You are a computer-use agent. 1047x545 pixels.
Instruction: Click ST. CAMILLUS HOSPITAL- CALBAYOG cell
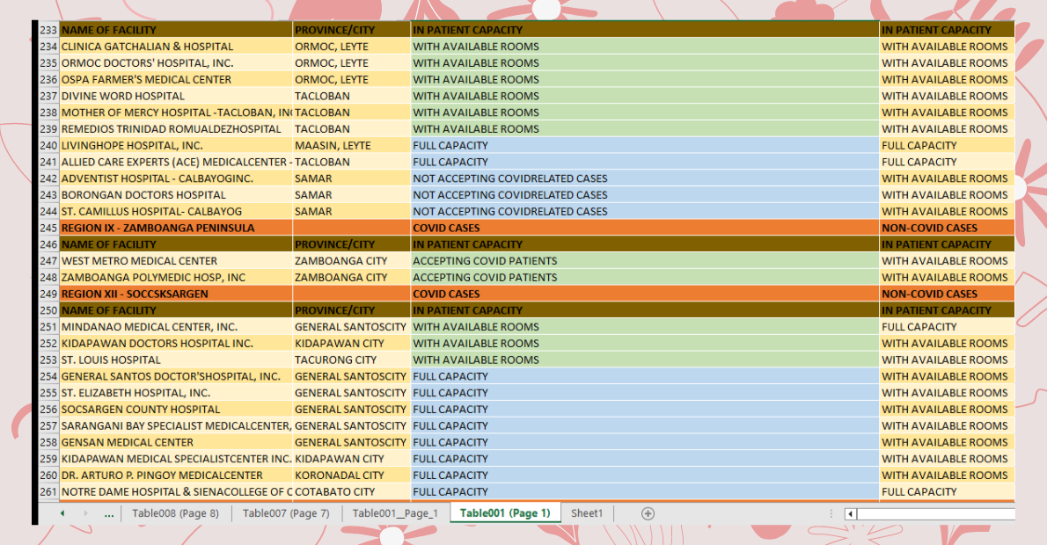176,212
